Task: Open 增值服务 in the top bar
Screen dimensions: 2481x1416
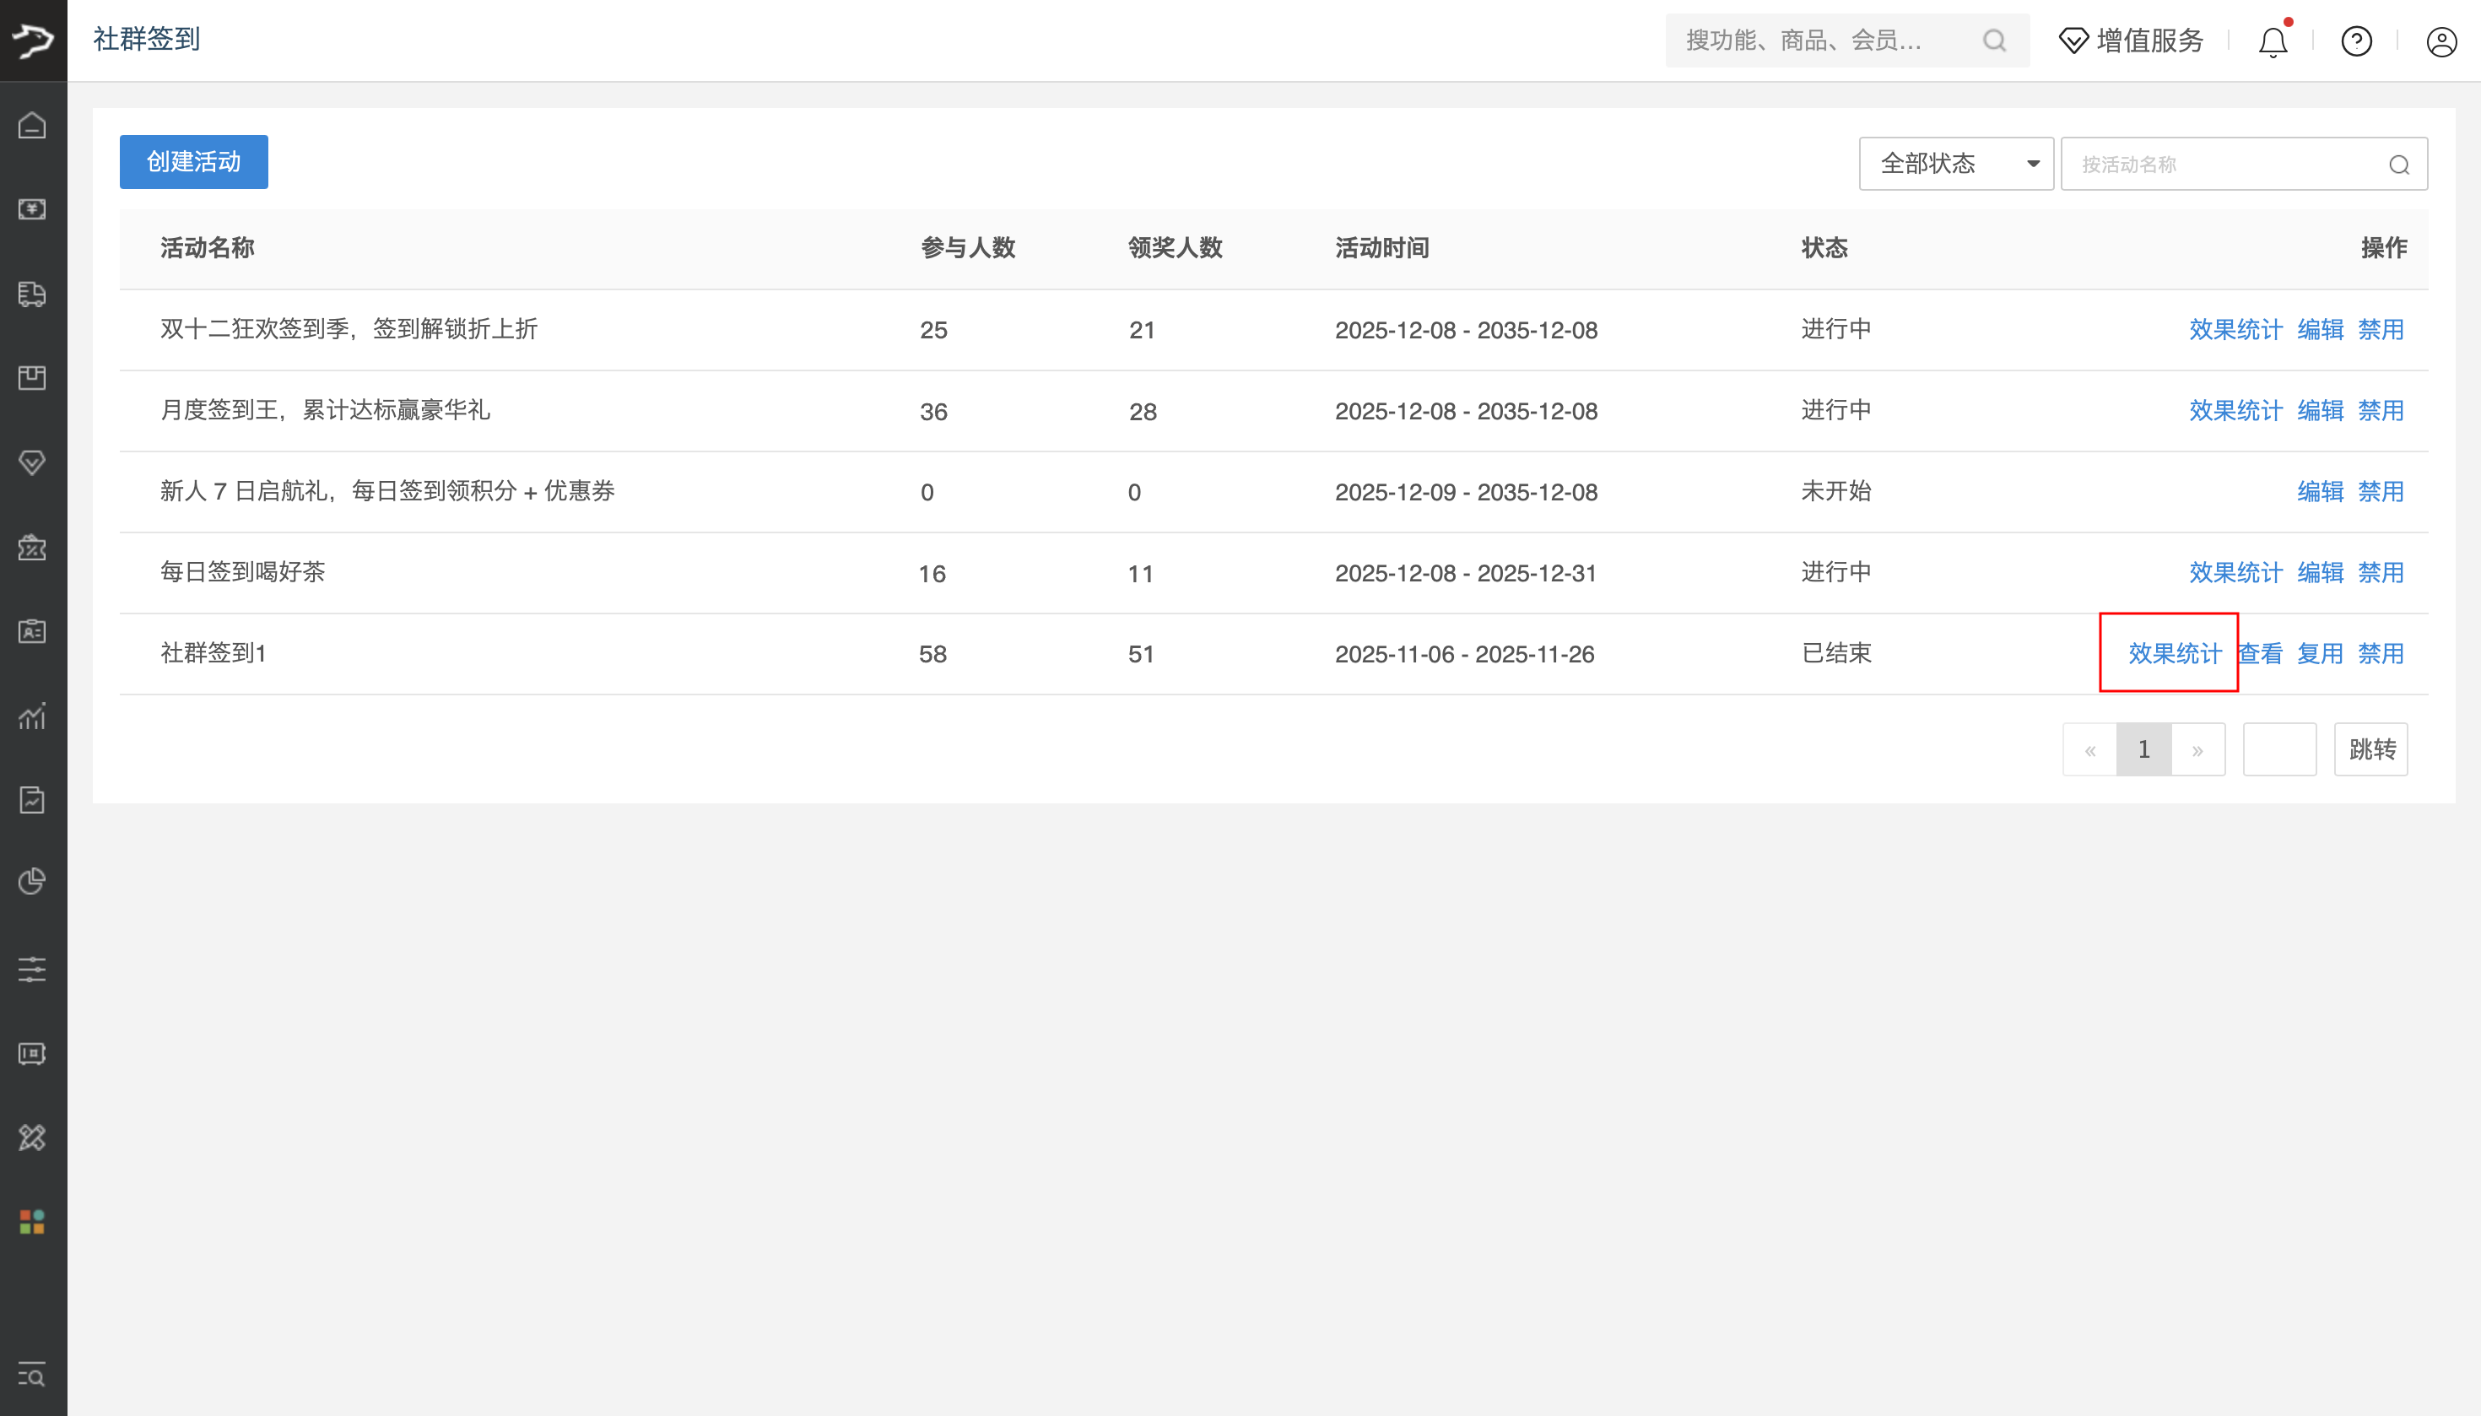Action: [2132, 41]
